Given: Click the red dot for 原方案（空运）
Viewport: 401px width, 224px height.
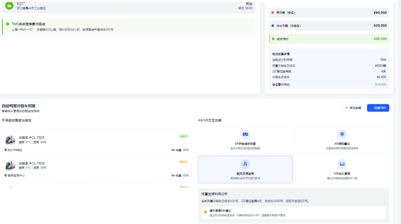Looking at the screenshot, I should click(x=273, y=13).
